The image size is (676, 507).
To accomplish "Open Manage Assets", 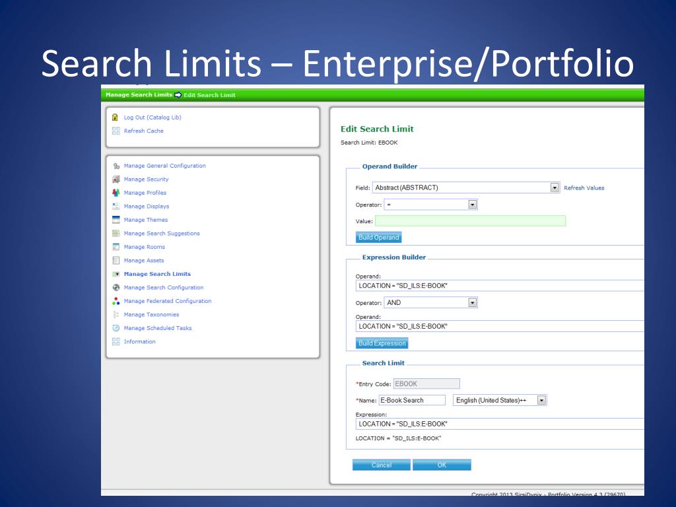I will tap(144, 260).
